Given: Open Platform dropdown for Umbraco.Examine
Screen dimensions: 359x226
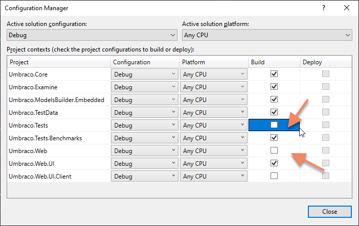Looking at the screenshot, I should (214, 87).
